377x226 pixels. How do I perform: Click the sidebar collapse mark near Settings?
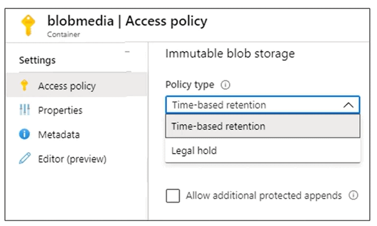pos(127,52)
